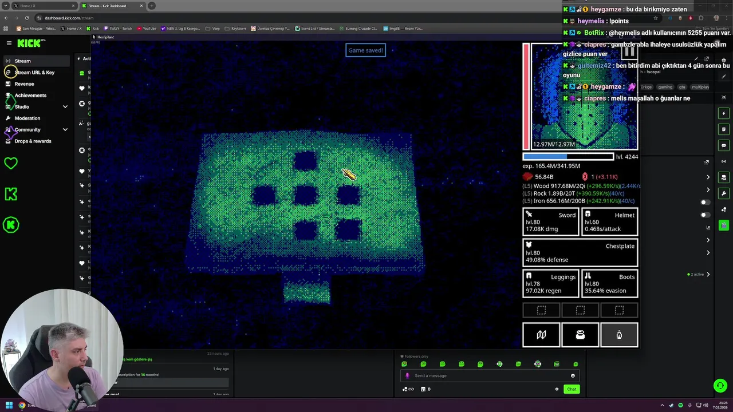Click the chat bubble sidebar icon
The height and width of the screenshot is (412, 733).
click(724, 145)
